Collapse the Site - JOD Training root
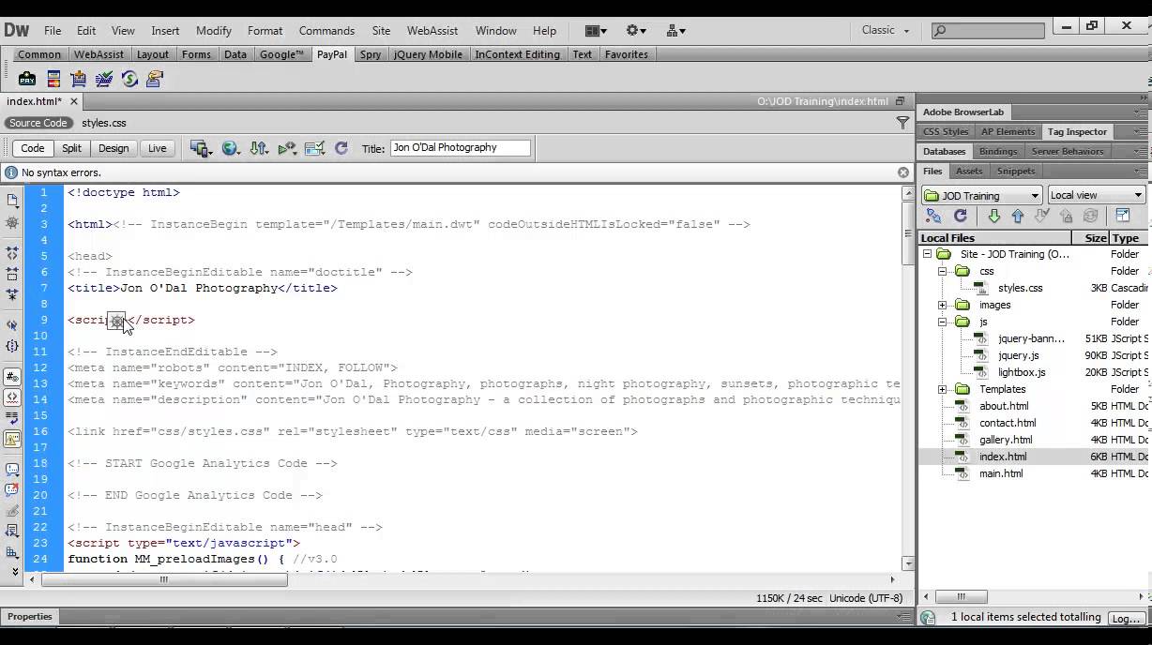Screen dimensions: 1152x645 tap(927, 254)
